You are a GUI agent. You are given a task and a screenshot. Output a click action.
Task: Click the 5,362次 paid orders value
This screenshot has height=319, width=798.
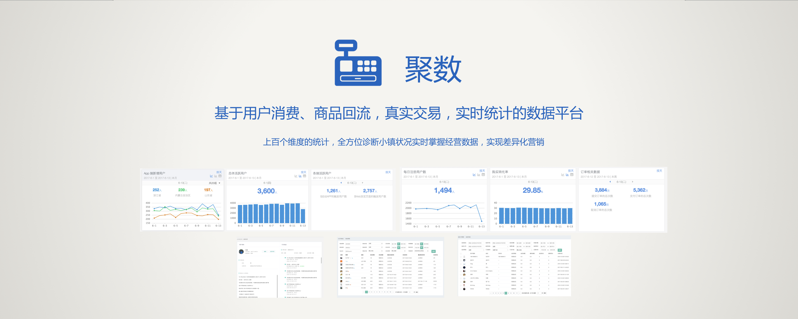(641, 190)
